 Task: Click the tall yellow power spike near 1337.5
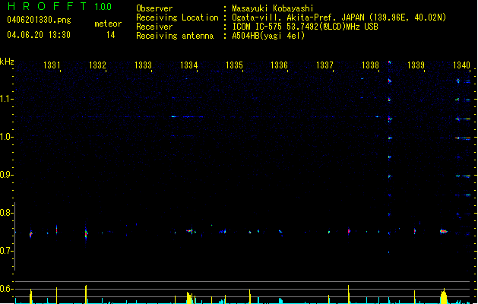349,294
